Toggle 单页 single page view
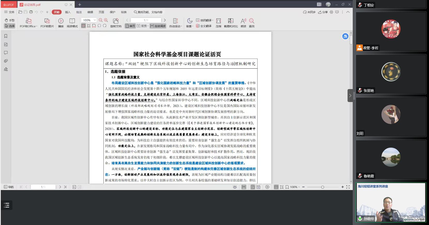Screen dimensions: 429x225 pyautogui.click(x=130, y=26)
